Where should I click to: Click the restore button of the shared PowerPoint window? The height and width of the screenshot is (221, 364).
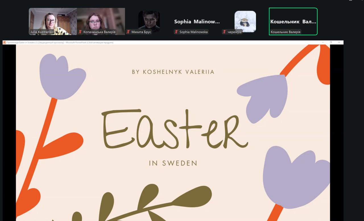pos(331,42)
